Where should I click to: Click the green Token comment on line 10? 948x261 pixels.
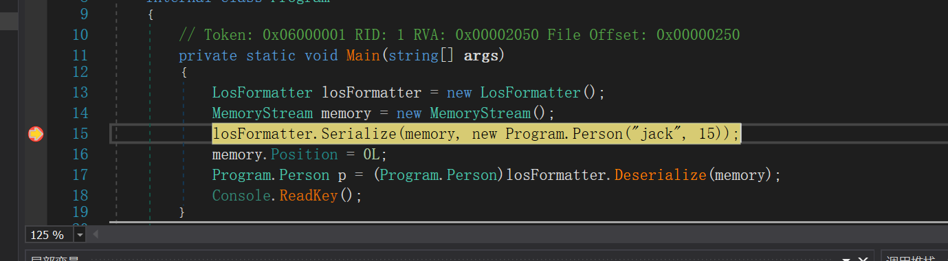[x=459, y=35]
